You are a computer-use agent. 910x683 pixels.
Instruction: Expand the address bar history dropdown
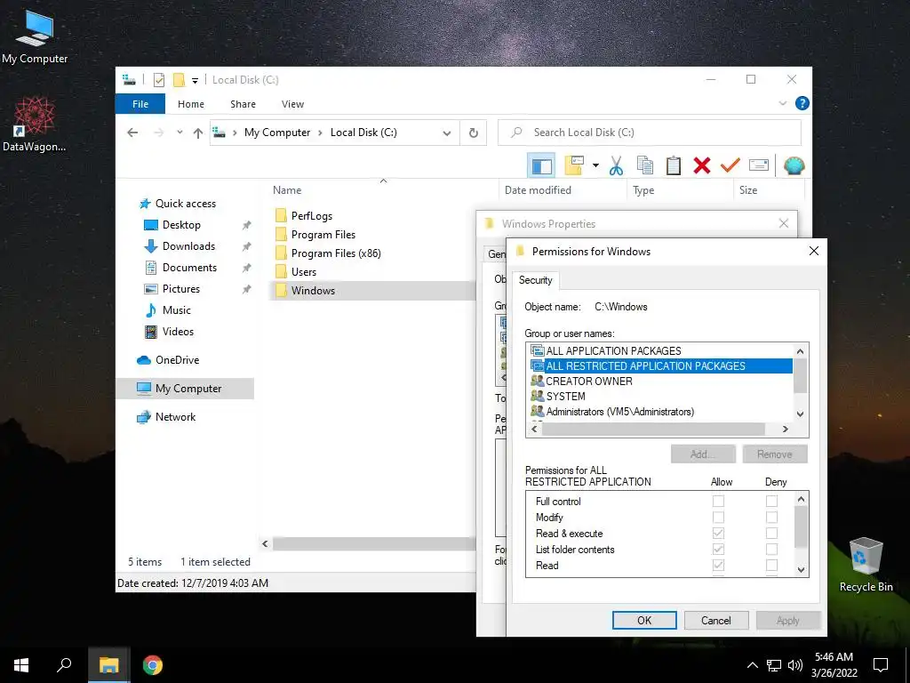pyautogui.click(x=447, y=133)
